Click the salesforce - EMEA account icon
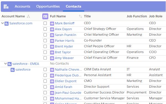 (x=9, y=64)
